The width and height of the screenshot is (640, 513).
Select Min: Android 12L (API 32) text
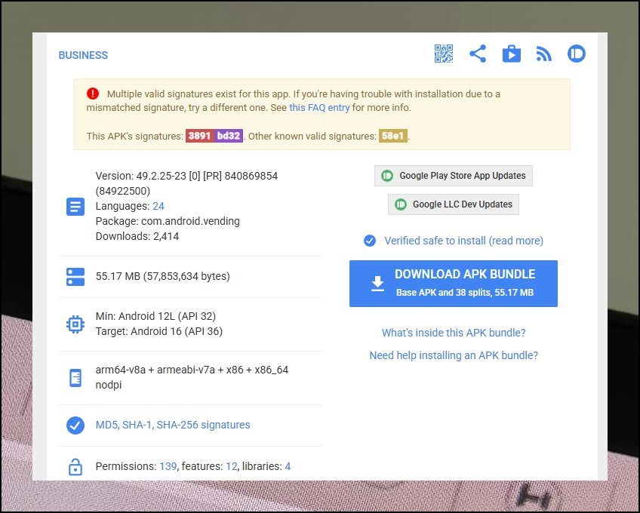pos(155,316)
